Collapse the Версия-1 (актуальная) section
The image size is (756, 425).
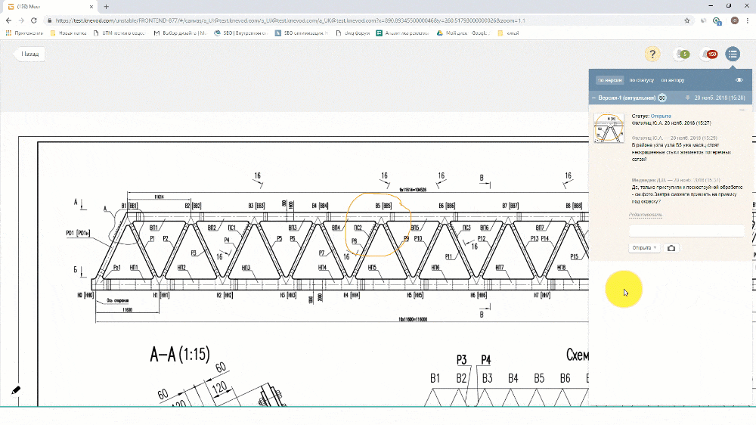(594, 98)
